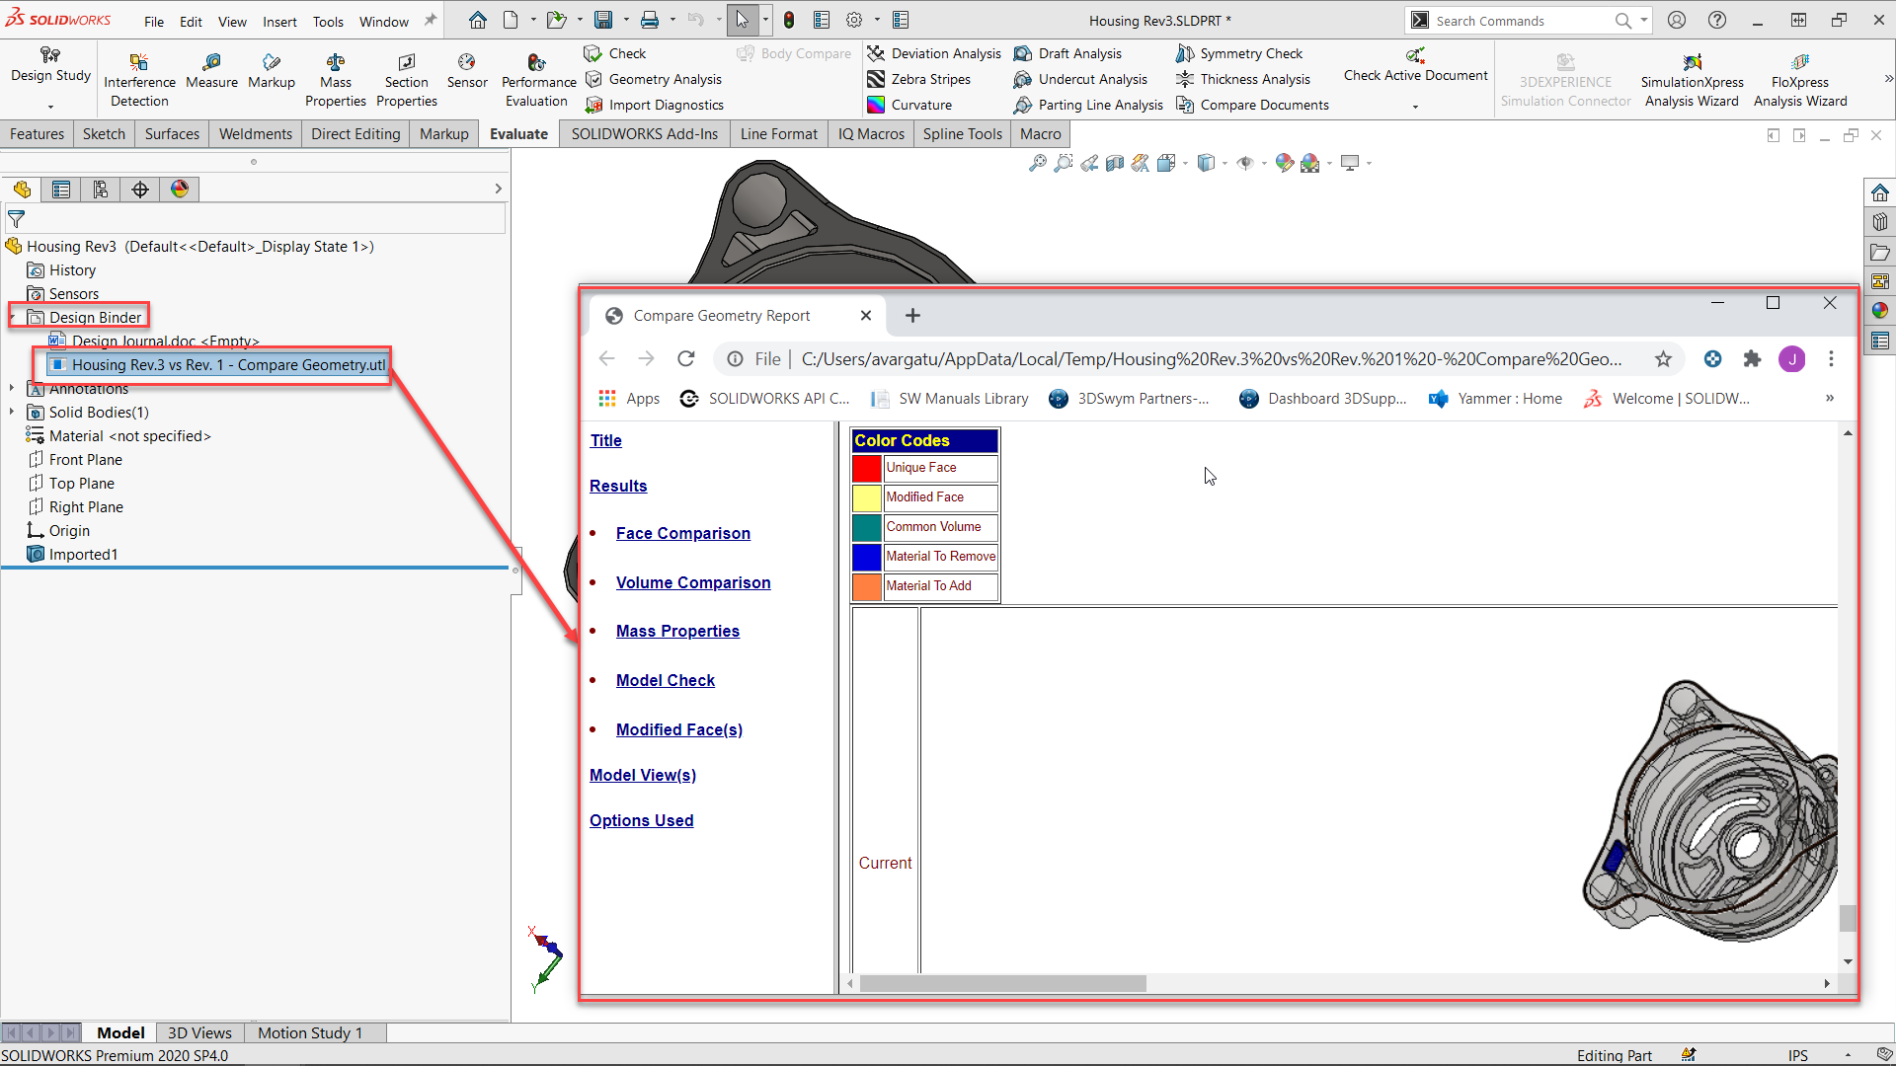Open the Insert menu
Image resolution: width=1896 pixels, height=1066 pixels.
[279, 22]
